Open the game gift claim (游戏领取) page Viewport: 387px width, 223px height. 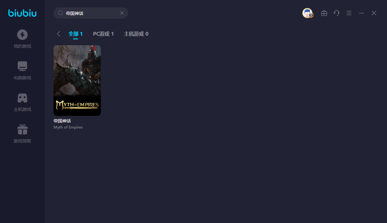click(22, 133)
